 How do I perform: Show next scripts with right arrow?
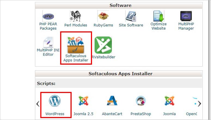tap(200, 104)
